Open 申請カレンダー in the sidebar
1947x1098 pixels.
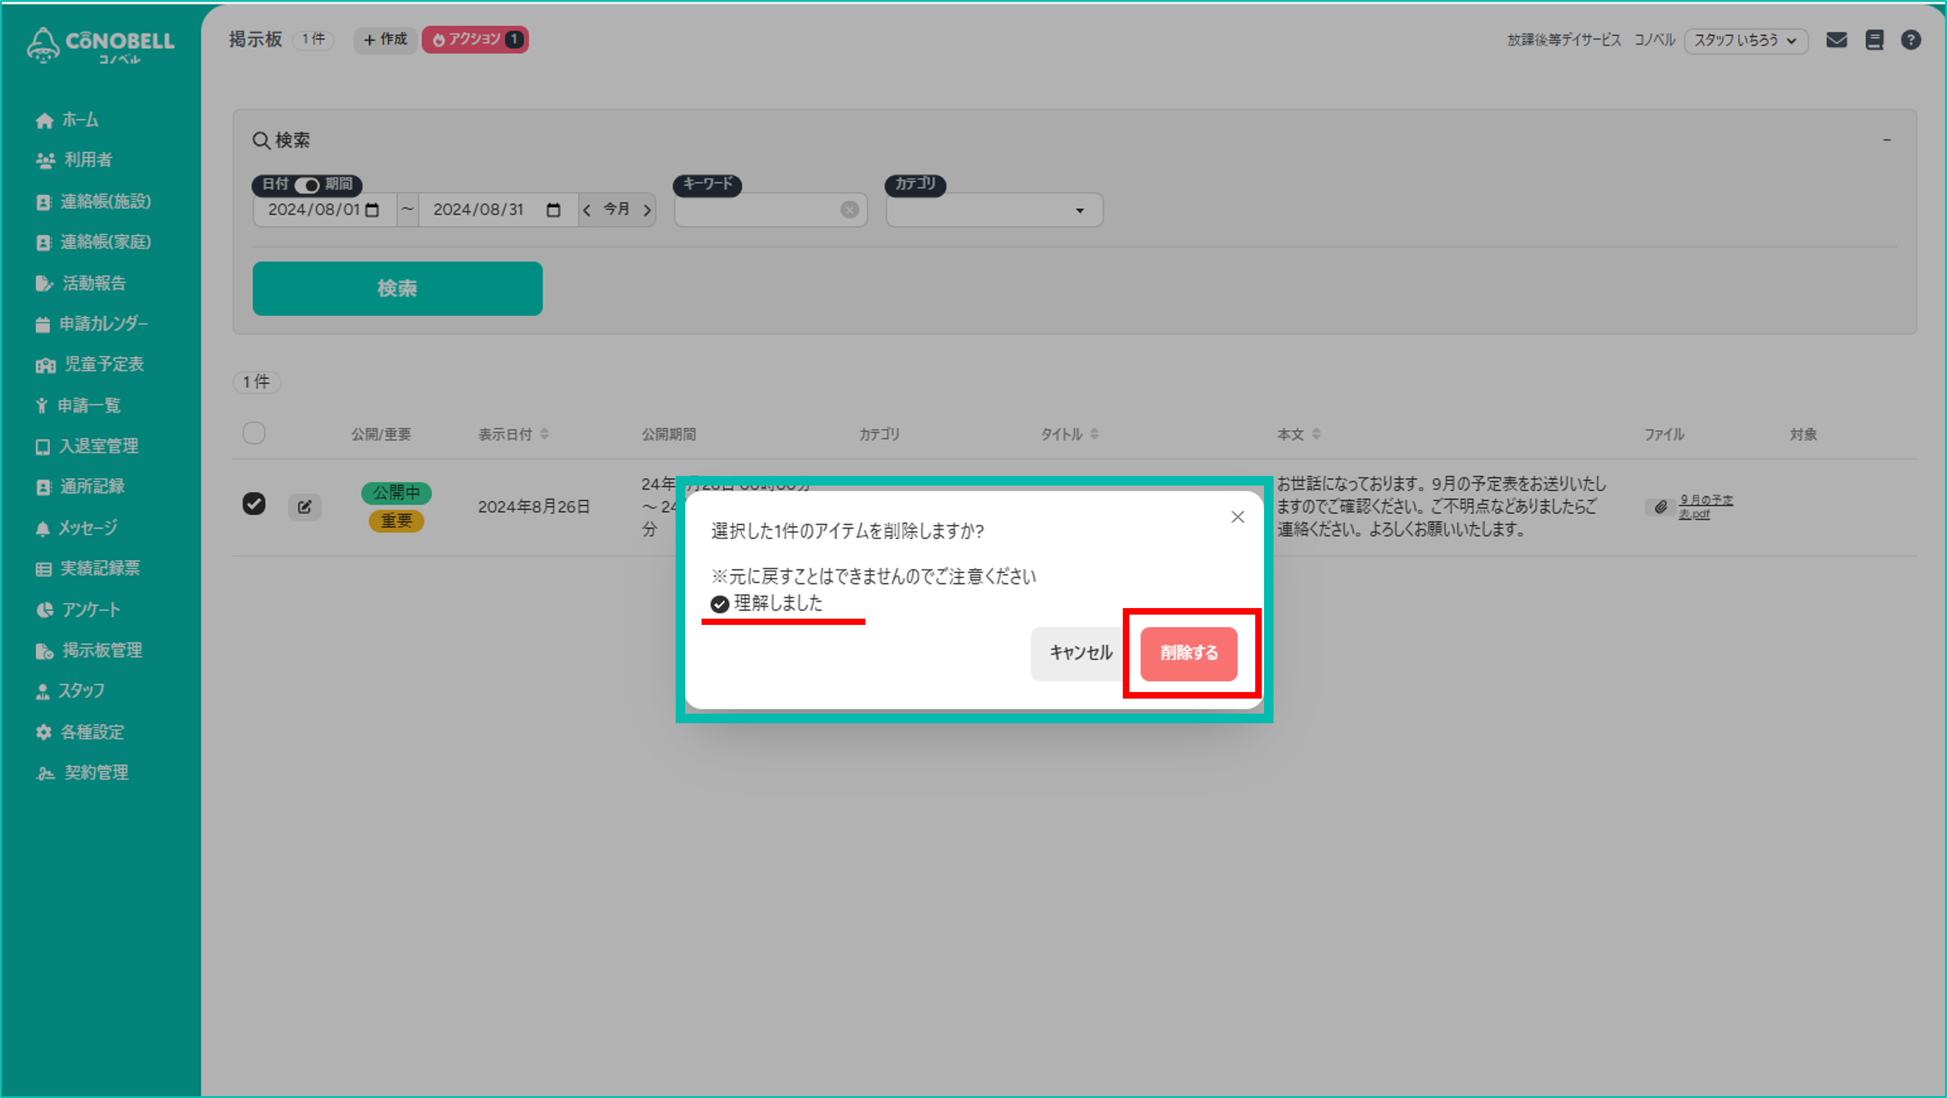pos(91,323)
